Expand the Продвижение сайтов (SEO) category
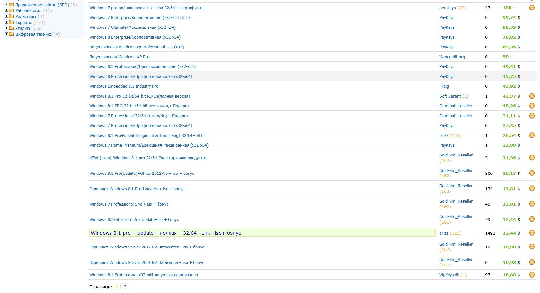The height and width of the screenshot is (293, 540). tap(6, 5)
